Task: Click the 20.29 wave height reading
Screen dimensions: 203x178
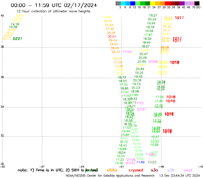Action: [x=152, y=19]
